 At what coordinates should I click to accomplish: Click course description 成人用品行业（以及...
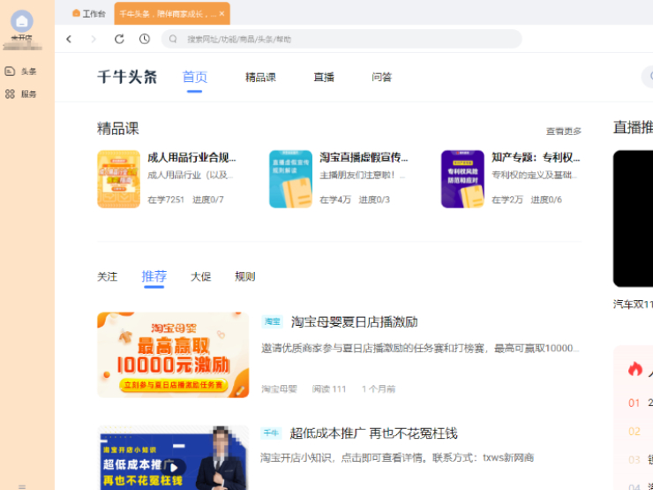[x=191, y=176]
